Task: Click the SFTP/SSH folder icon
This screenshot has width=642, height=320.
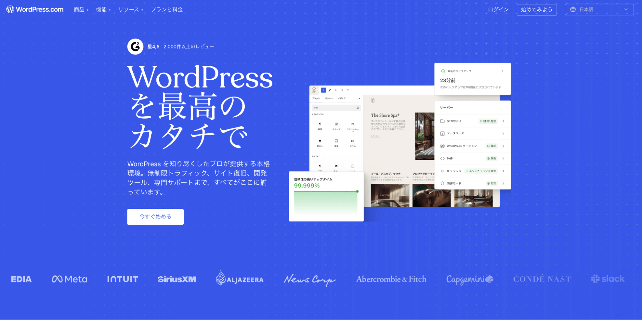Action: [x=443, y=121]
